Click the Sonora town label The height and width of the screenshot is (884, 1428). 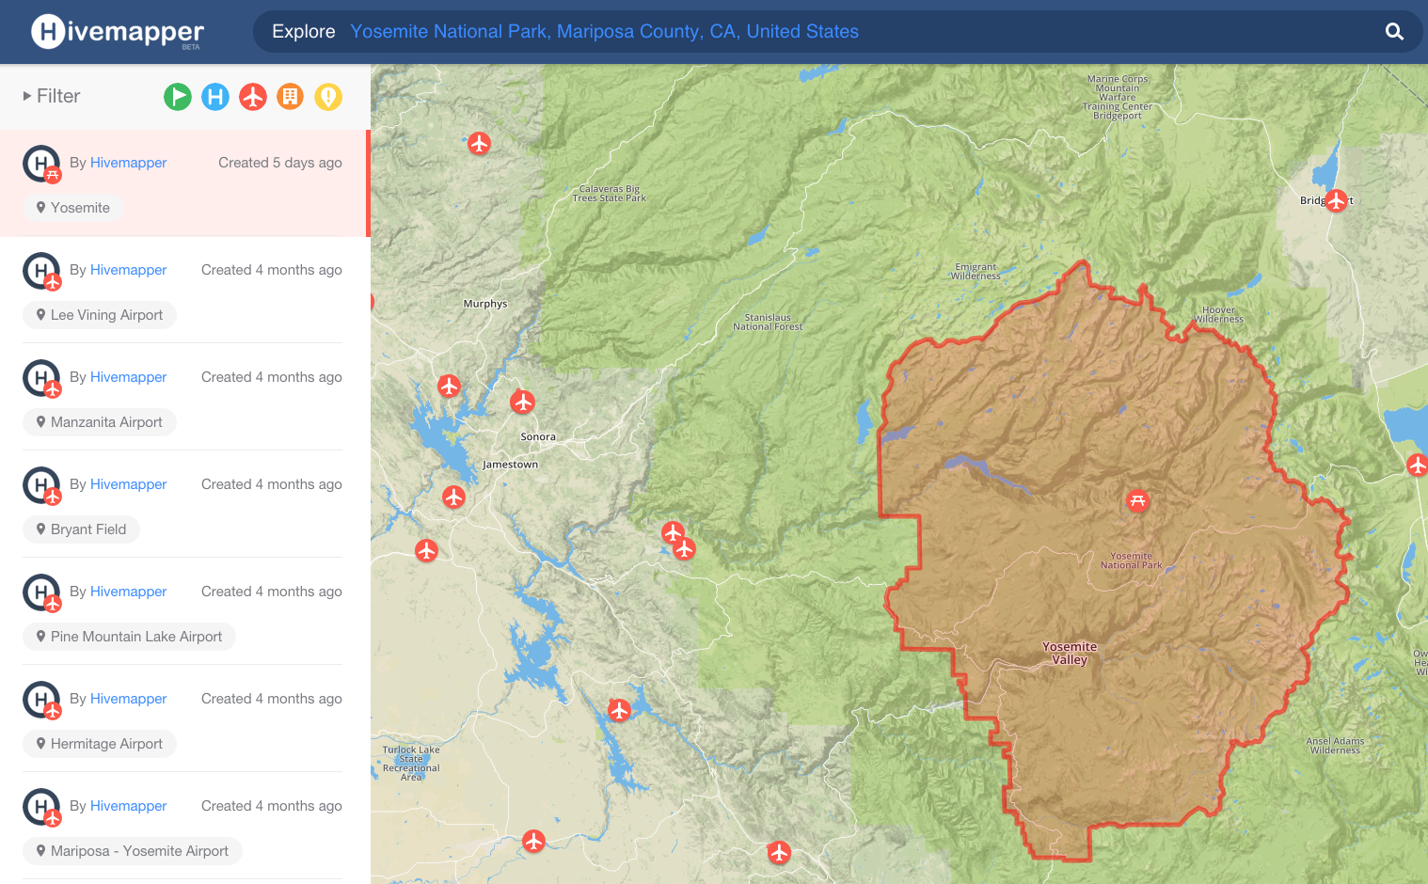538,436
